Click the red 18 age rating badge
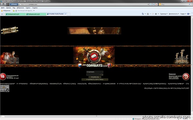Image resolution: width=193 pixels, height=120 pixels. tap(3, 76)
